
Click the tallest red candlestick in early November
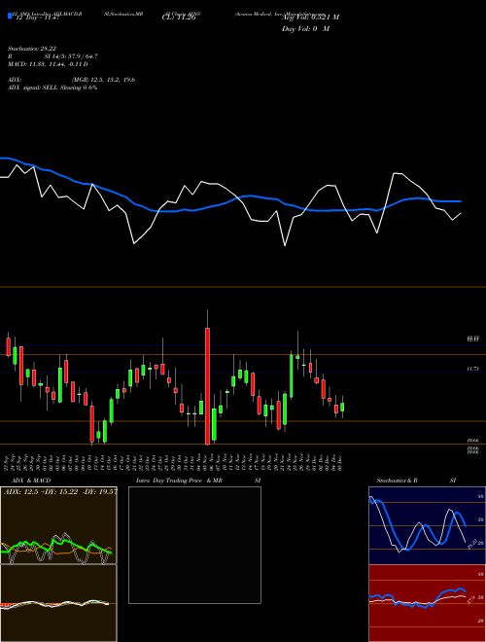click(207, 386)
